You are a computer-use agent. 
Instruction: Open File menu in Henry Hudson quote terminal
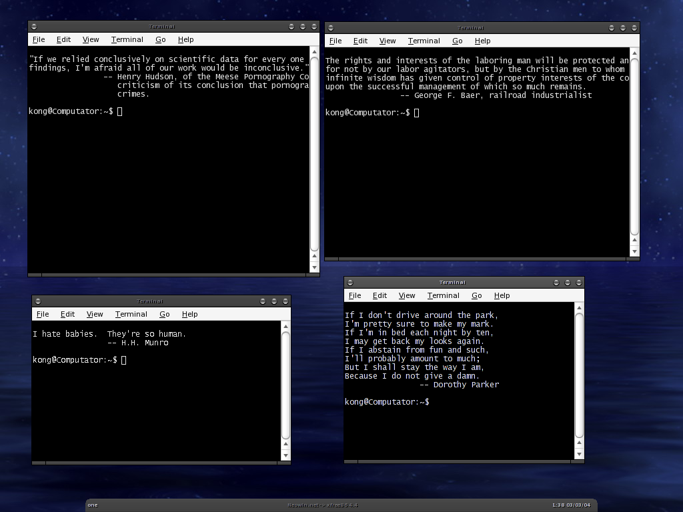coord(39,39)
